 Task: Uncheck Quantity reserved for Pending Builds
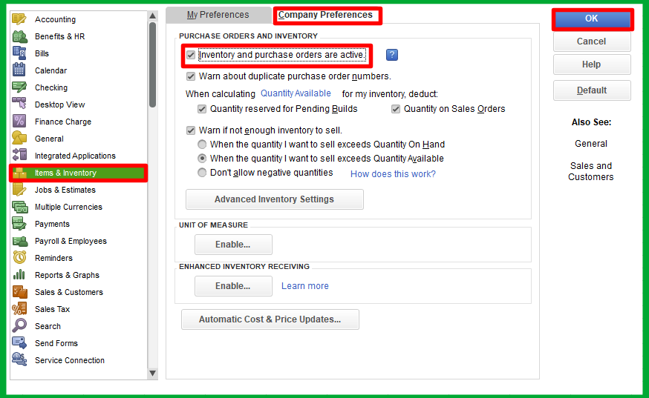point(202,109)
